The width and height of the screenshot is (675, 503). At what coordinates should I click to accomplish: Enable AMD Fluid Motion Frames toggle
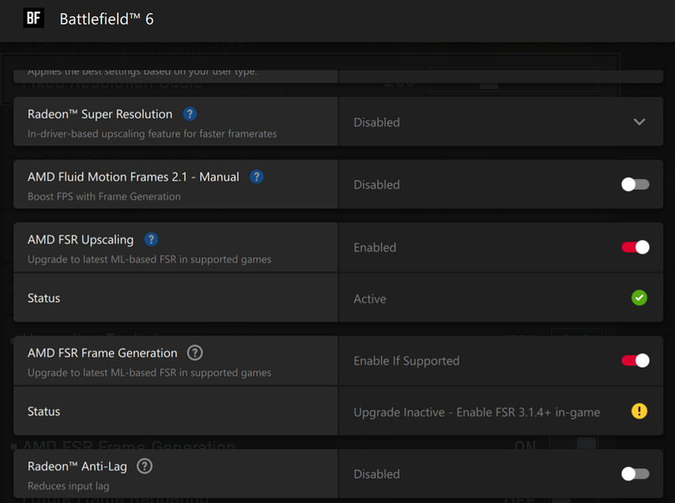[635, 185]
